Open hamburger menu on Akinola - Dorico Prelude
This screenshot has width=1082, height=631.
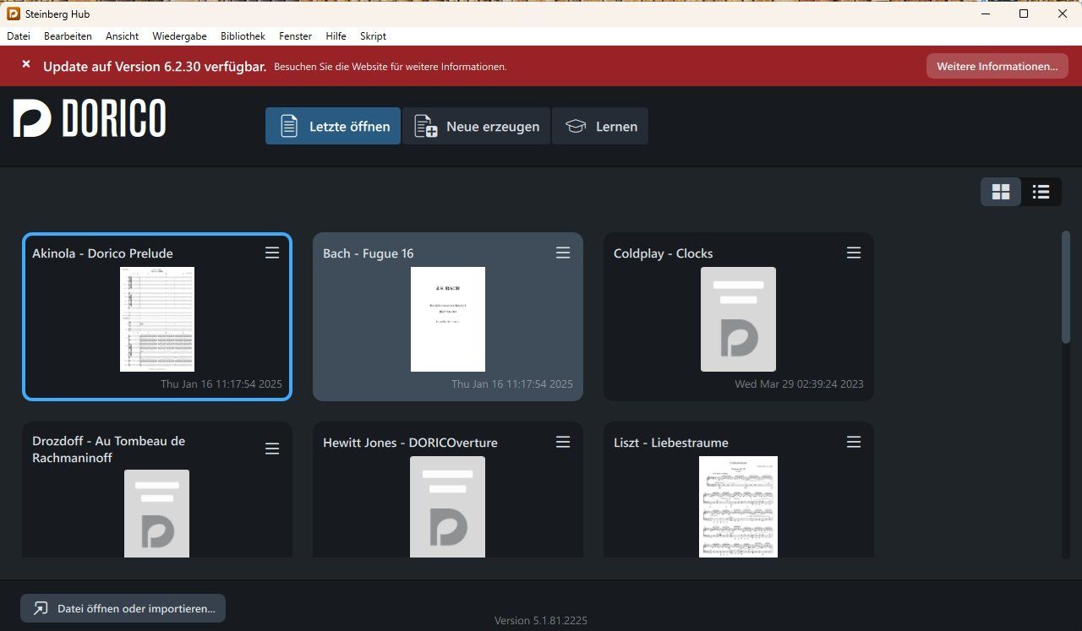272,253
